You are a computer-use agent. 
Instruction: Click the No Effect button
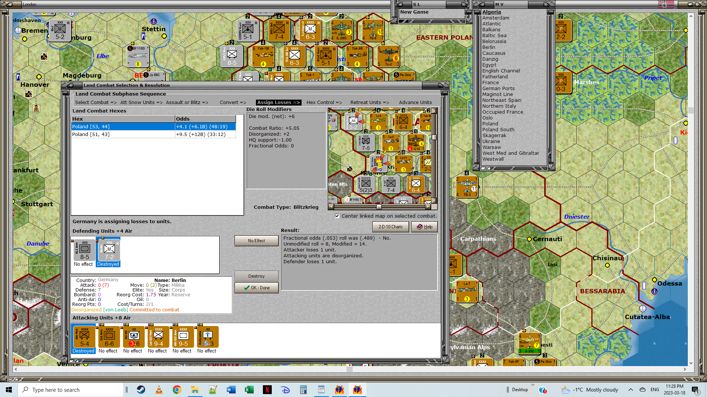[x=256, y=241]
